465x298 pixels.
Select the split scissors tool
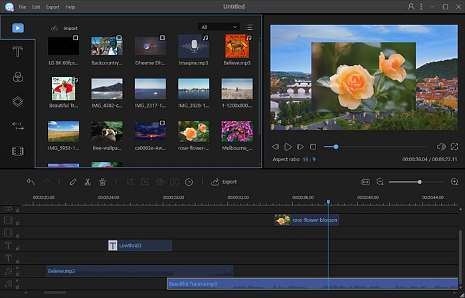coord(88,182)
